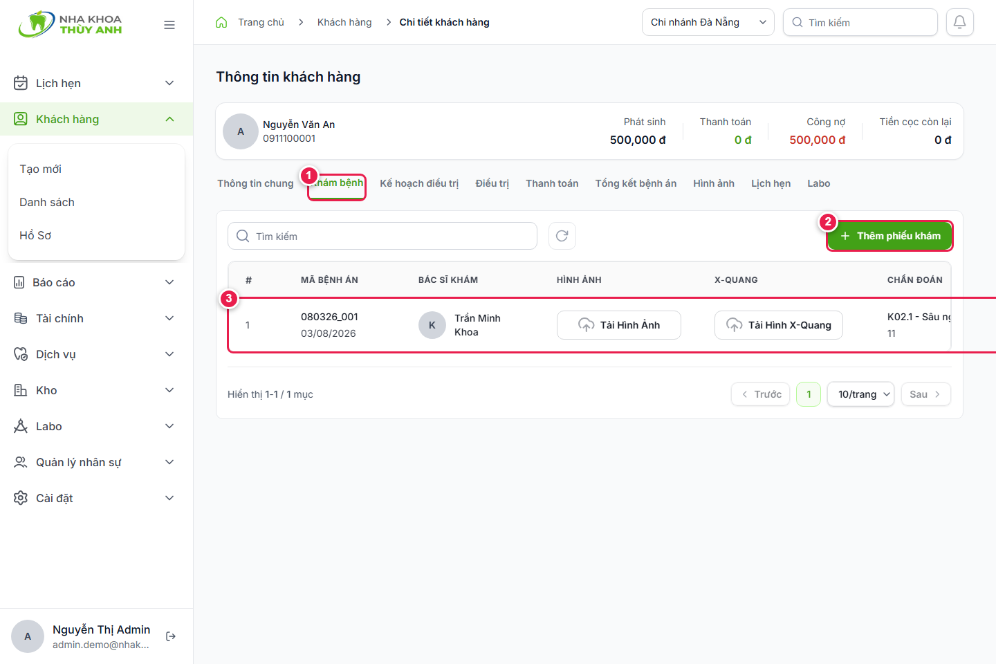Expand the Cài đặt menu chevron
This screenshot has height=664, width=996.
point(169,498)
